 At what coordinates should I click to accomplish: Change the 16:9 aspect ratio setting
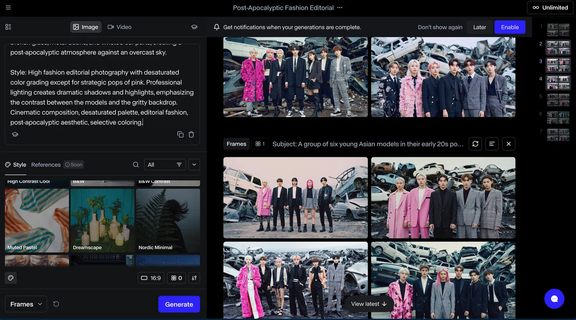tap(151, 278)
